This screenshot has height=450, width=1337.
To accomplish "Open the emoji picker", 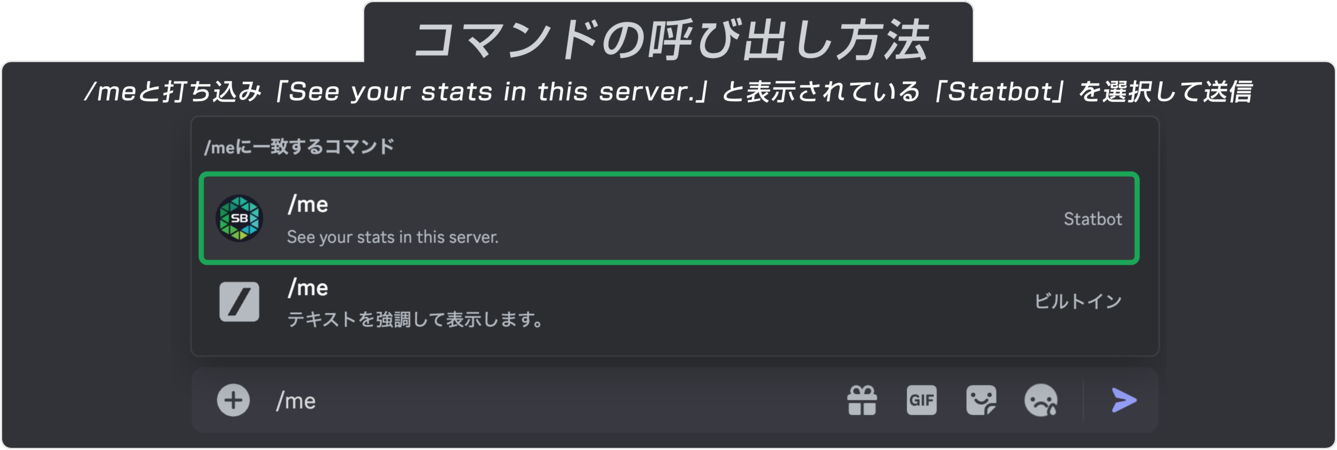I will pos(1040,400).
